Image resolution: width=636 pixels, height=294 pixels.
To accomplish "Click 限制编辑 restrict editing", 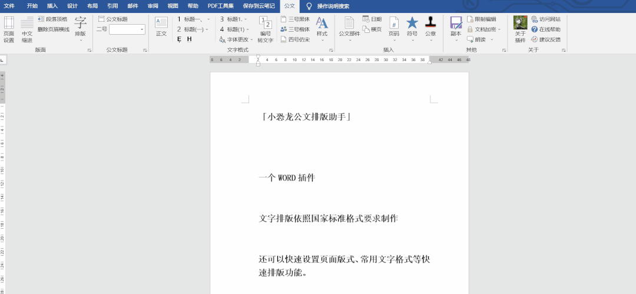I will (482, 19).
